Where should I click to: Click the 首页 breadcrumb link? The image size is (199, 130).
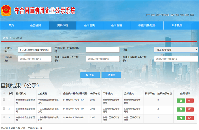tap(6, 38)
